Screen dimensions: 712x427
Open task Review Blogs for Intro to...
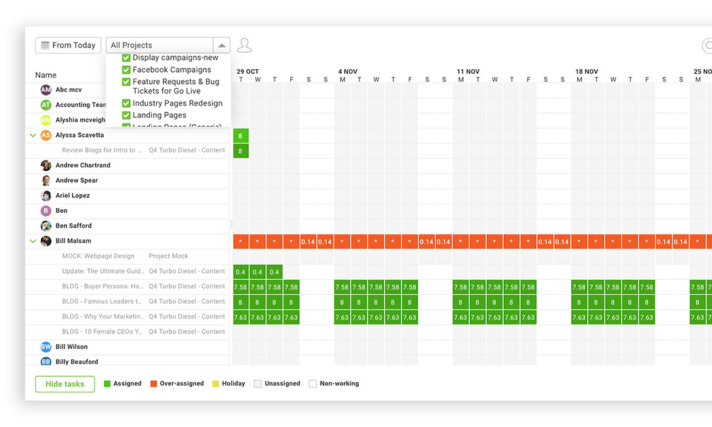pyautogui.click(x=102, y=150)
